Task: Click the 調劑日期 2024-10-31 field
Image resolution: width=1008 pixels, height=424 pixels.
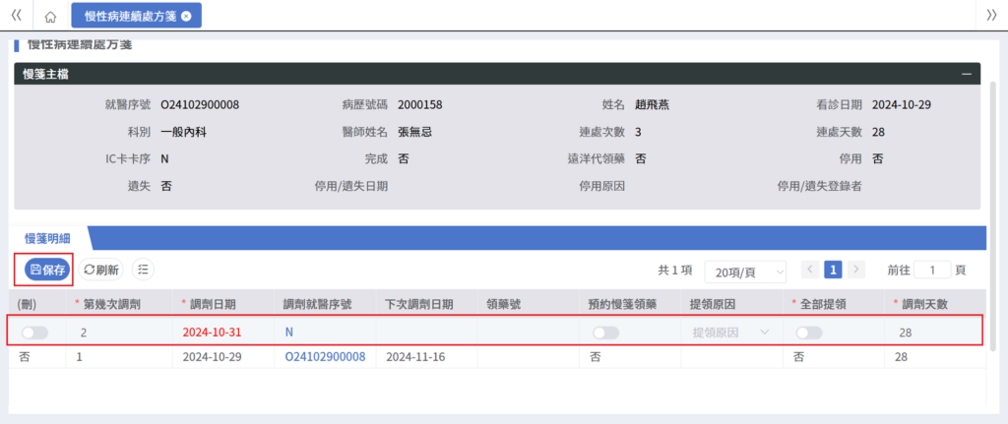Action: click(x=213, y=333)
